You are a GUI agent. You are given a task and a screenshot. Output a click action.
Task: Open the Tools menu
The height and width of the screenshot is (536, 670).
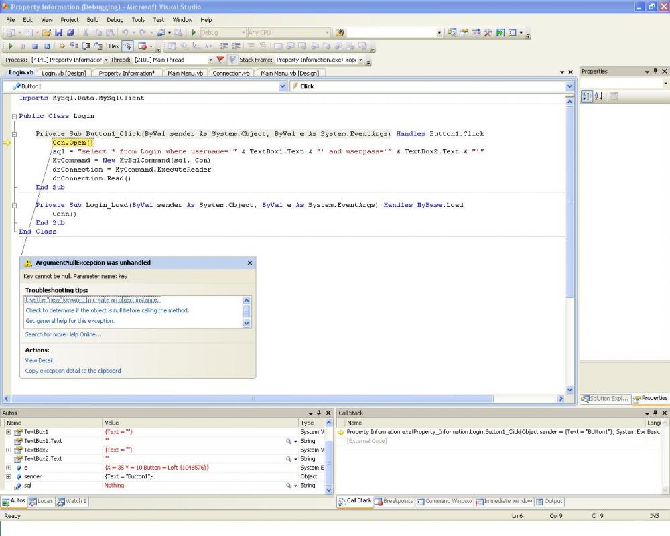(x=138, y=19)
